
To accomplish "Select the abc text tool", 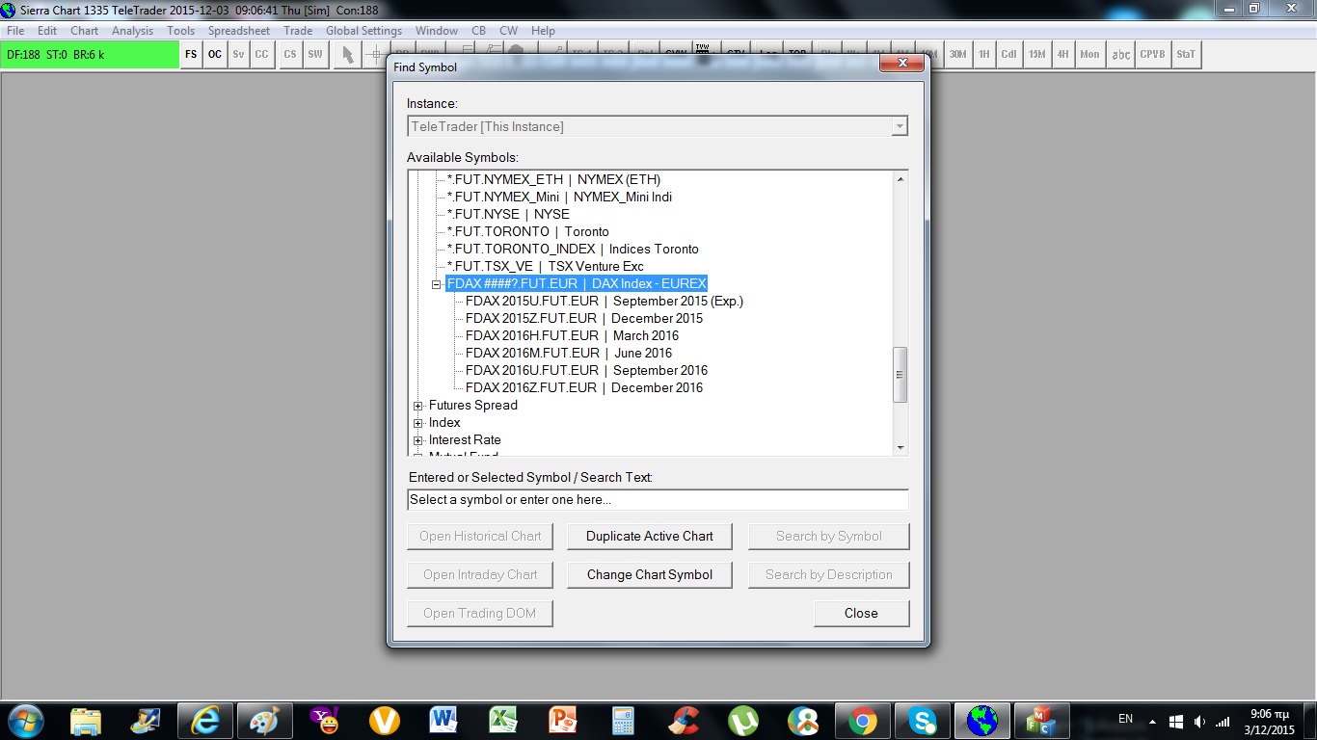I will point(1121,55).
